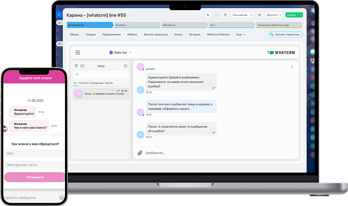Open the hamburger menu in Whatcrm panel

tap(78, 52)
